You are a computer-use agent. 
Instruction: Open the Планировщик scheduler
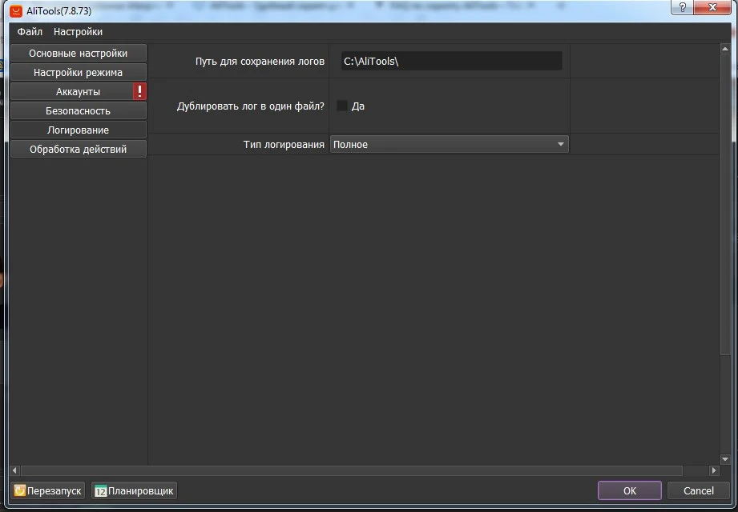(134, 491)
